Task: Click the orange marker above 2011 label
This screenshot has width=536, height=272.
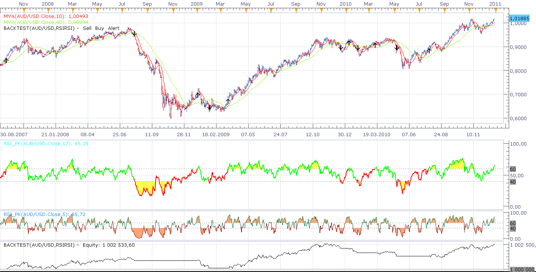Action: [x=495, y=10]
